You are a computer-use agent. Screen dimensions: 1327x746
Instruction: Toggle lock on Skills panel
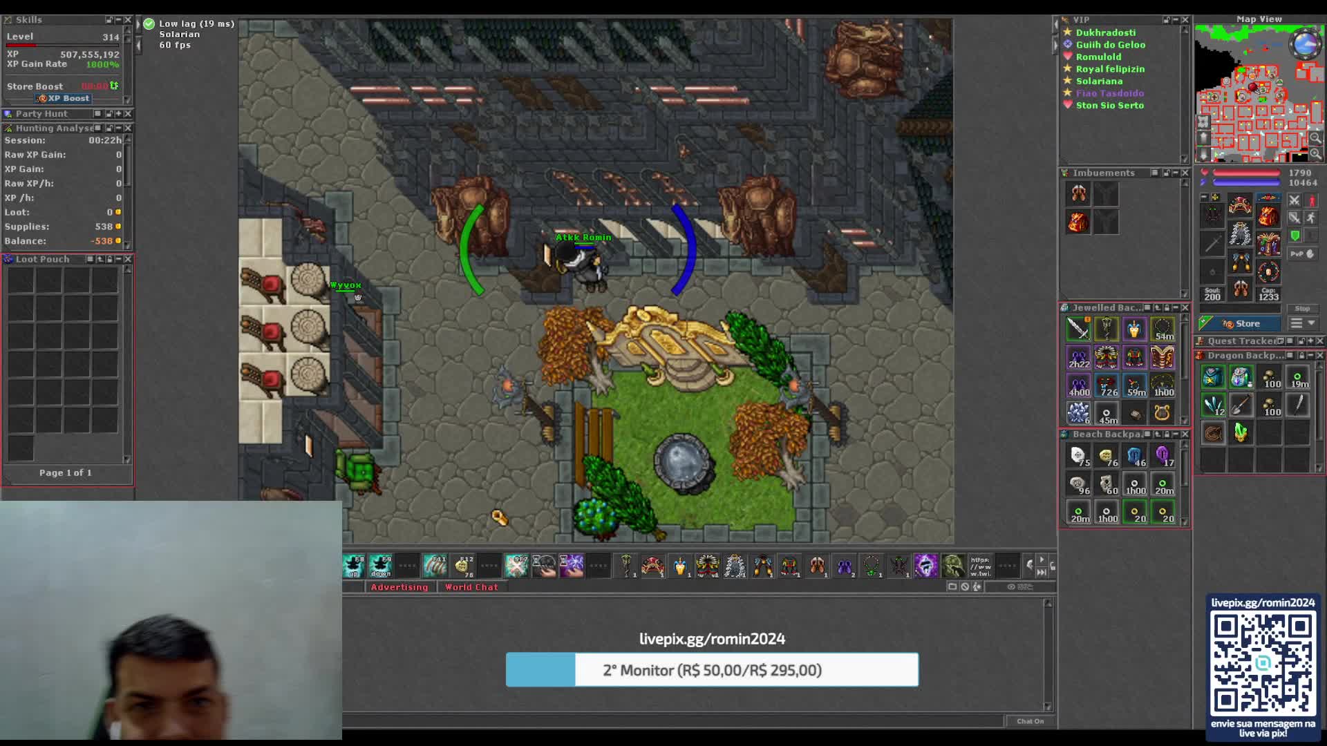tap(109, 20)
